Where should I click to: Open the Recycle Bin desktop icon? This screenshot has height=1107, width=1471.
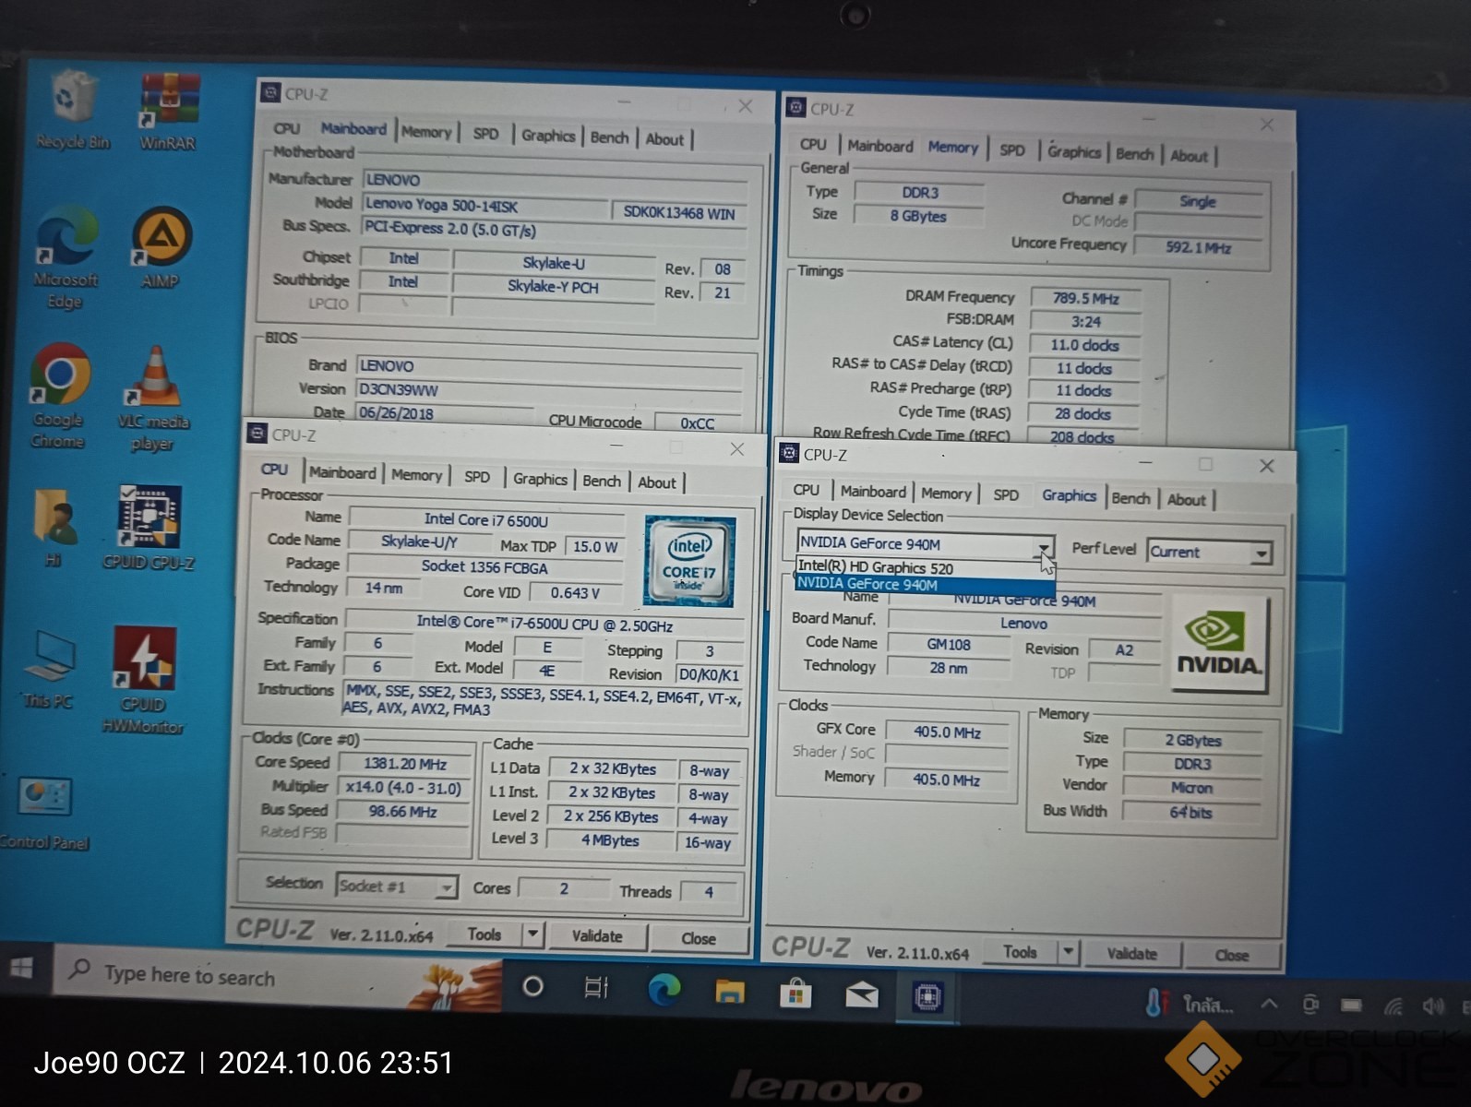tap(72, 111)
